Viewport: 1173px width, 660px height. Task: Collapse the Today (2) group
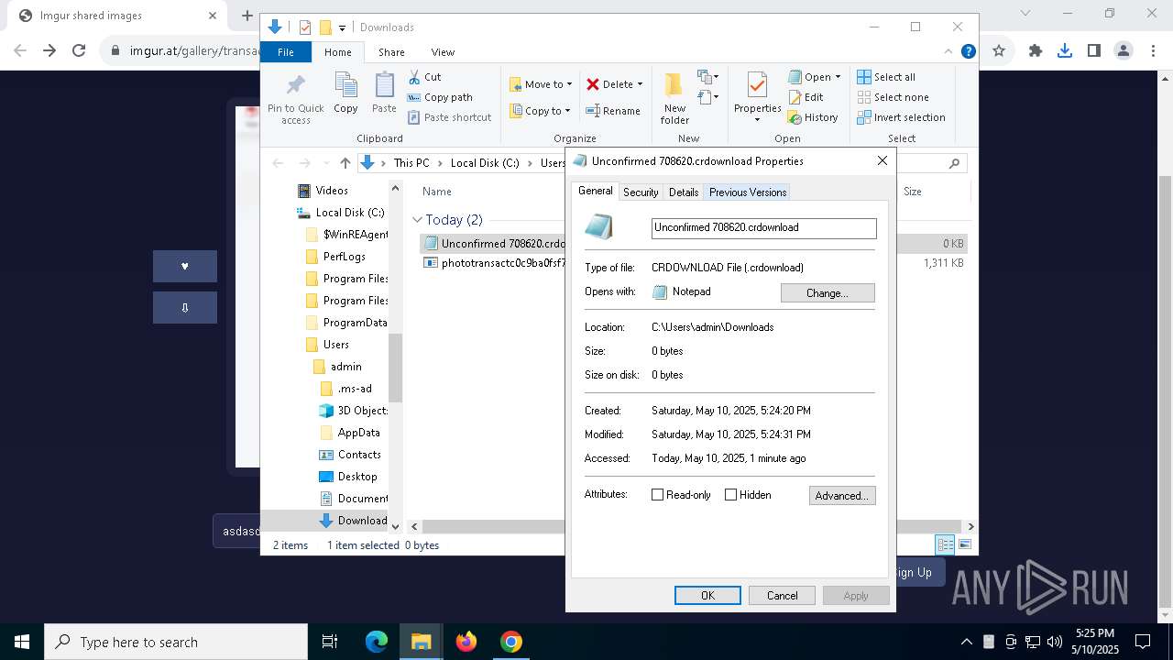(x=418, y=220)
